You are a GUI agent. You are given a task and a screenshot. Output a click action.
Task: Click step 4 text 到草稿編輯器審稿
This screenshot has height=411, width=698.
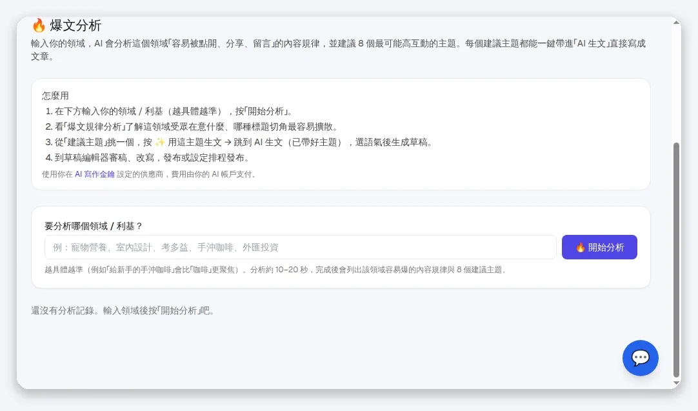tap(152, 158)
